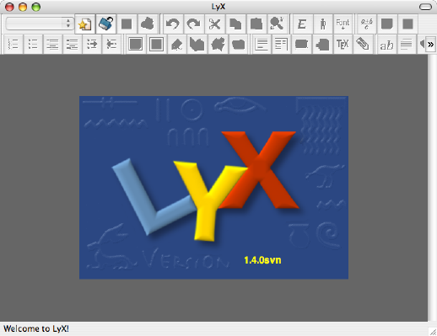Toggle noun style with person icon
This screenshot has width=437, height=336.
click(x=323, y=24)
